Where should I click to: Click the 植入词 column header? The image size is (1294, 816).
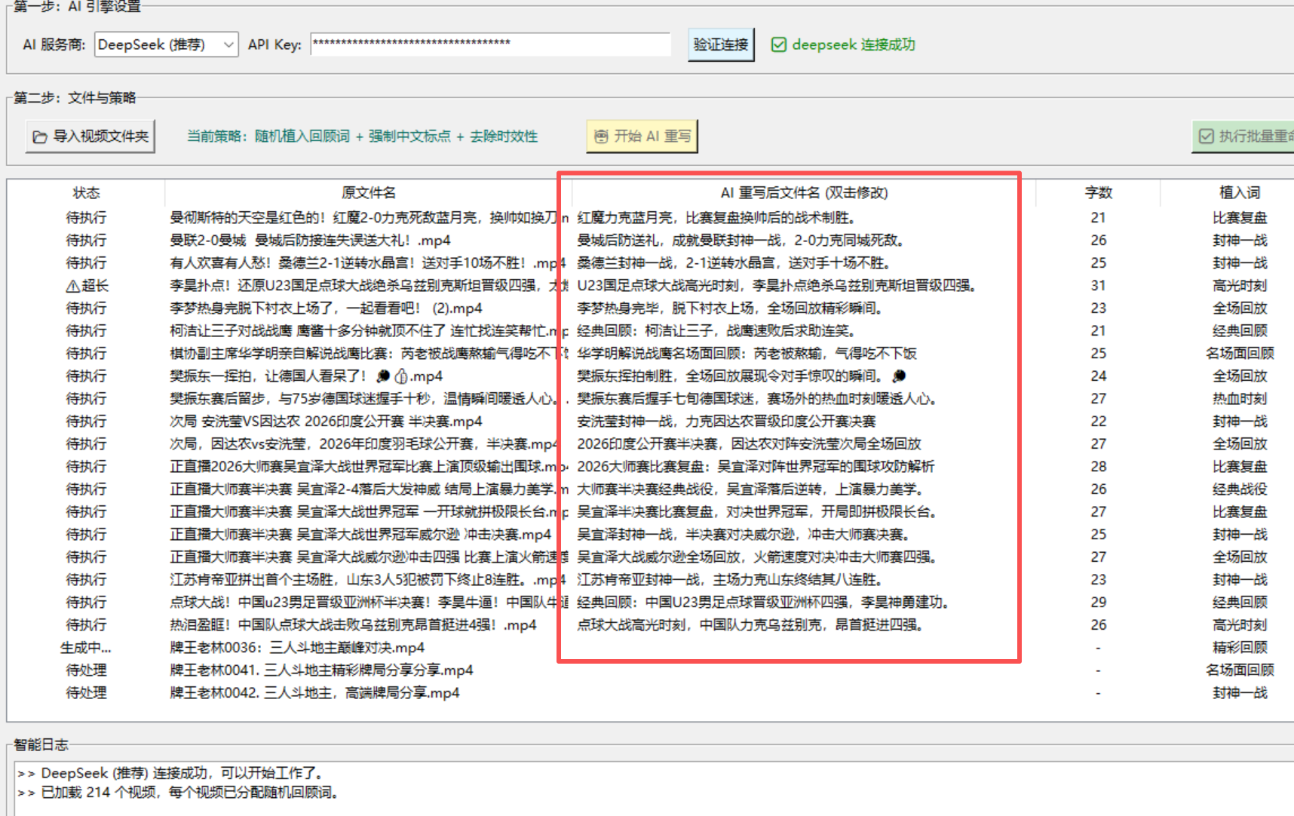[x=1240, y=192]
